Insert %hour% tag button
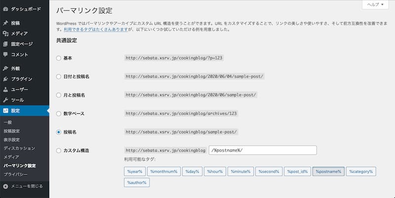The width and height of the screenshot is (395, 198). click(x=215, y=171)
